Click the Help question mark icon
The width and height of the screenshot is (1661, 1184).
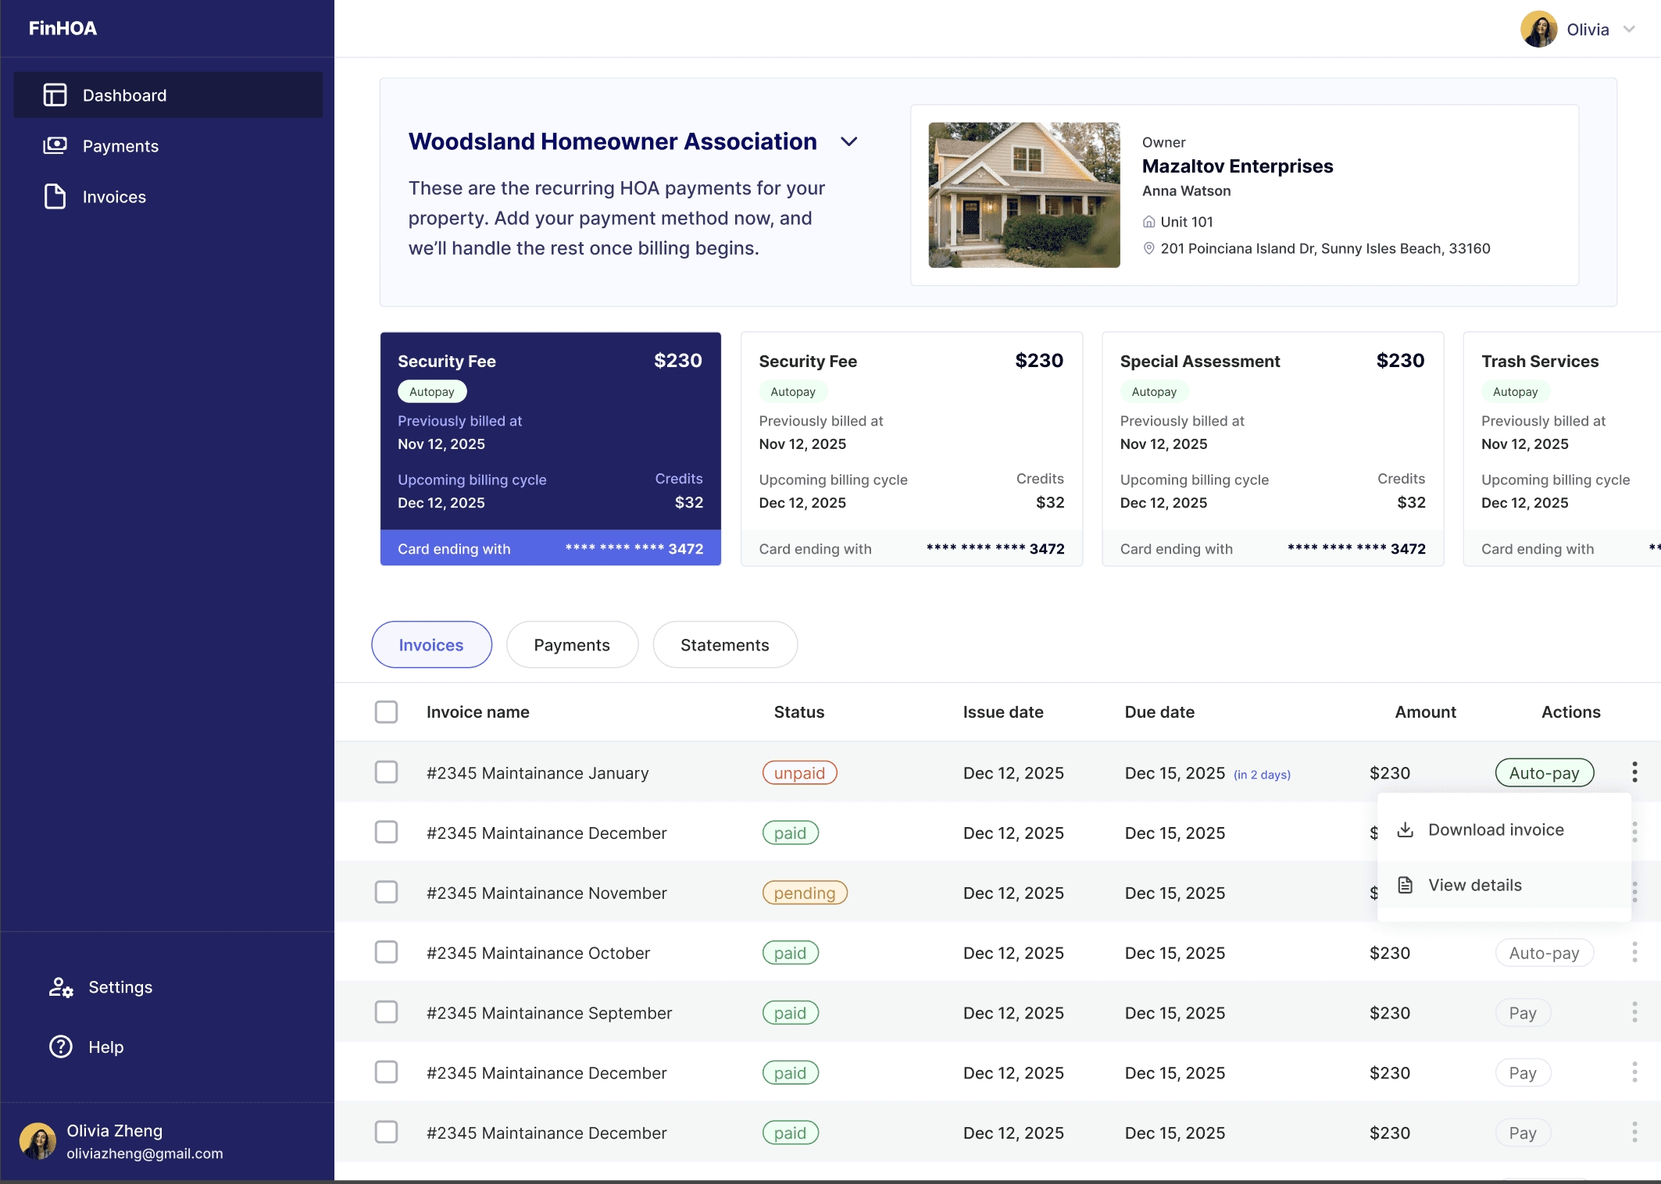tap(61, 1047)
